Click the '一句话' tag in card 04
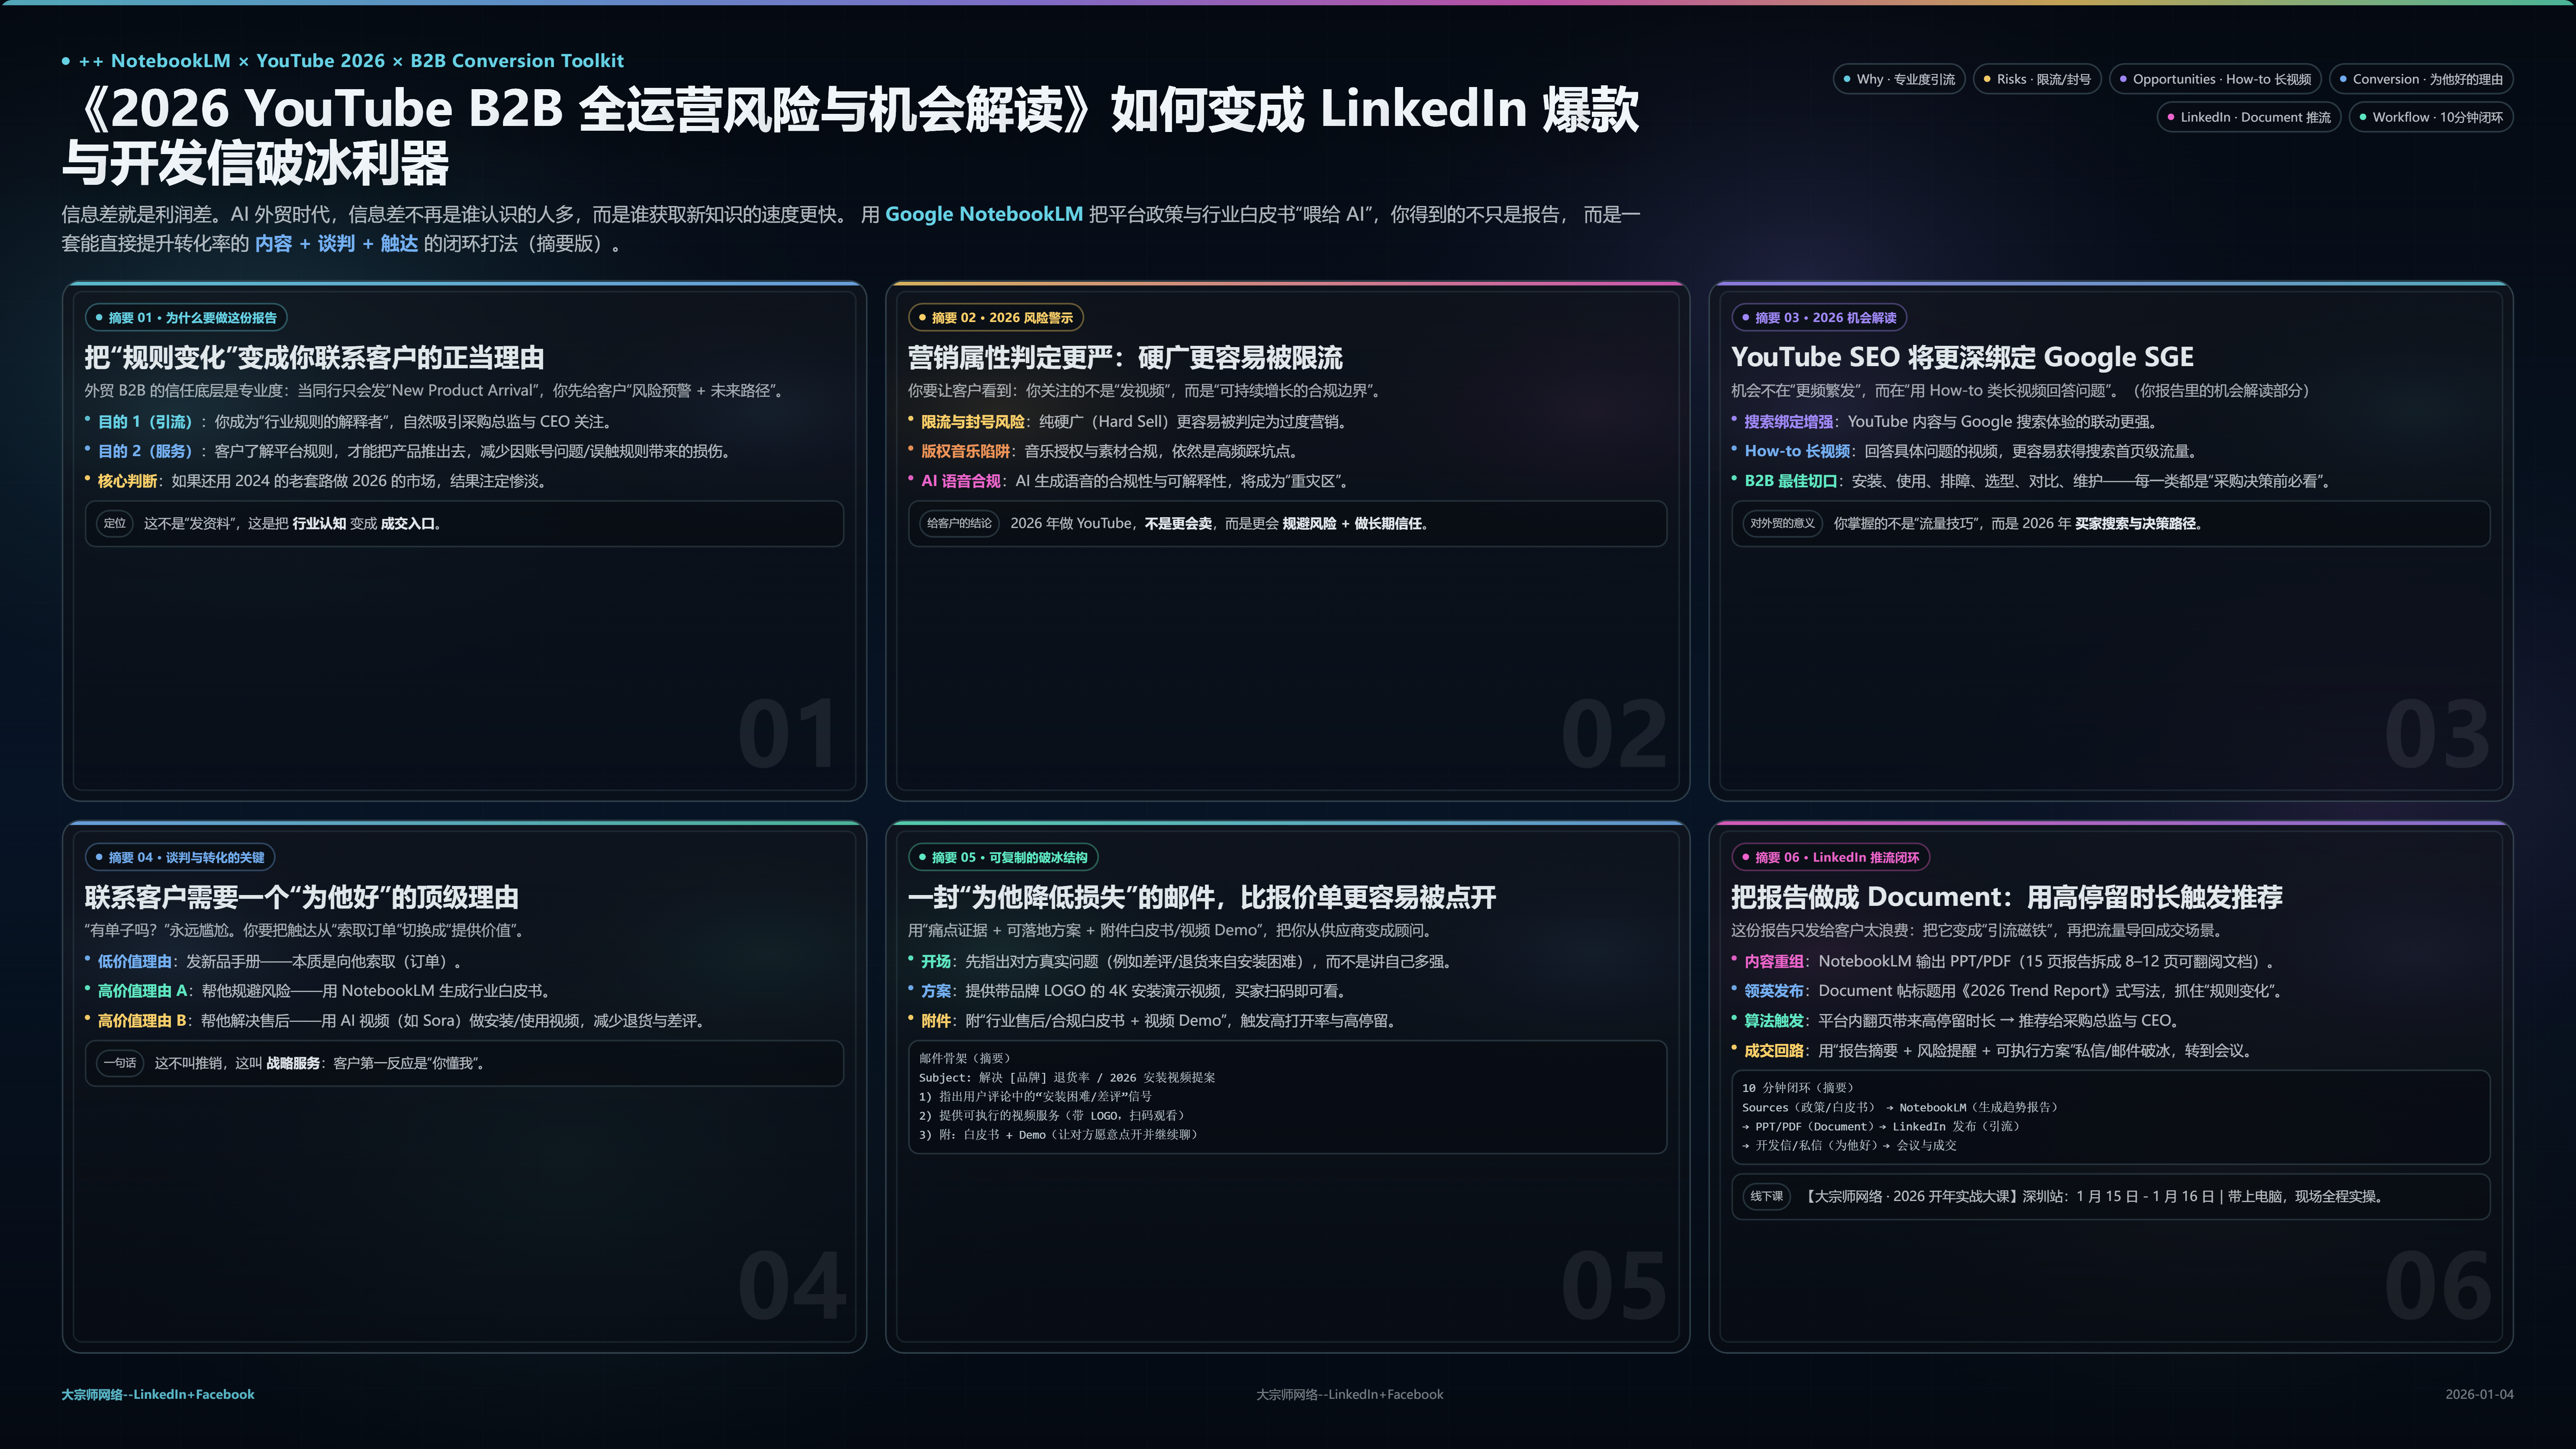The height and width of the screenshot is (1449, 2576). click(x=120, y=1063)
